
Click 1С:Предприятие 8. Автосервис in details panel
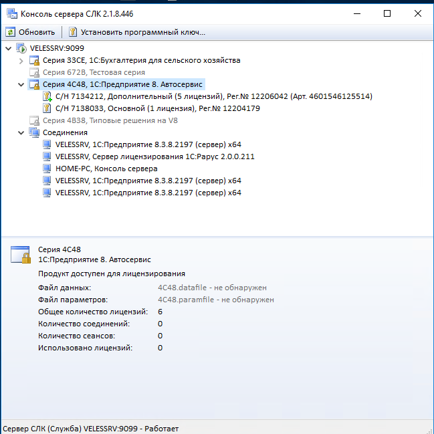click(x=94, y=259)
